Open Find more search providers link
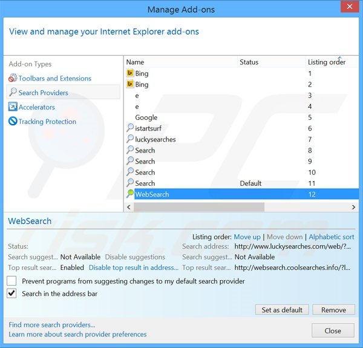Viewport: 363px width, 348px height. click(x=52, y=324)
